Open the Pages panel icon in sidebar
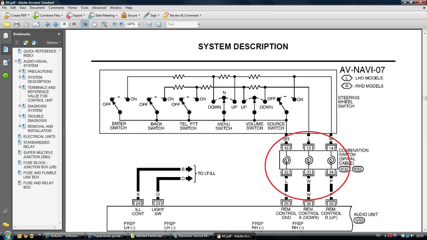Image resolution: width=427 pixels, height=240 pixels. click(x=6, y=36)
